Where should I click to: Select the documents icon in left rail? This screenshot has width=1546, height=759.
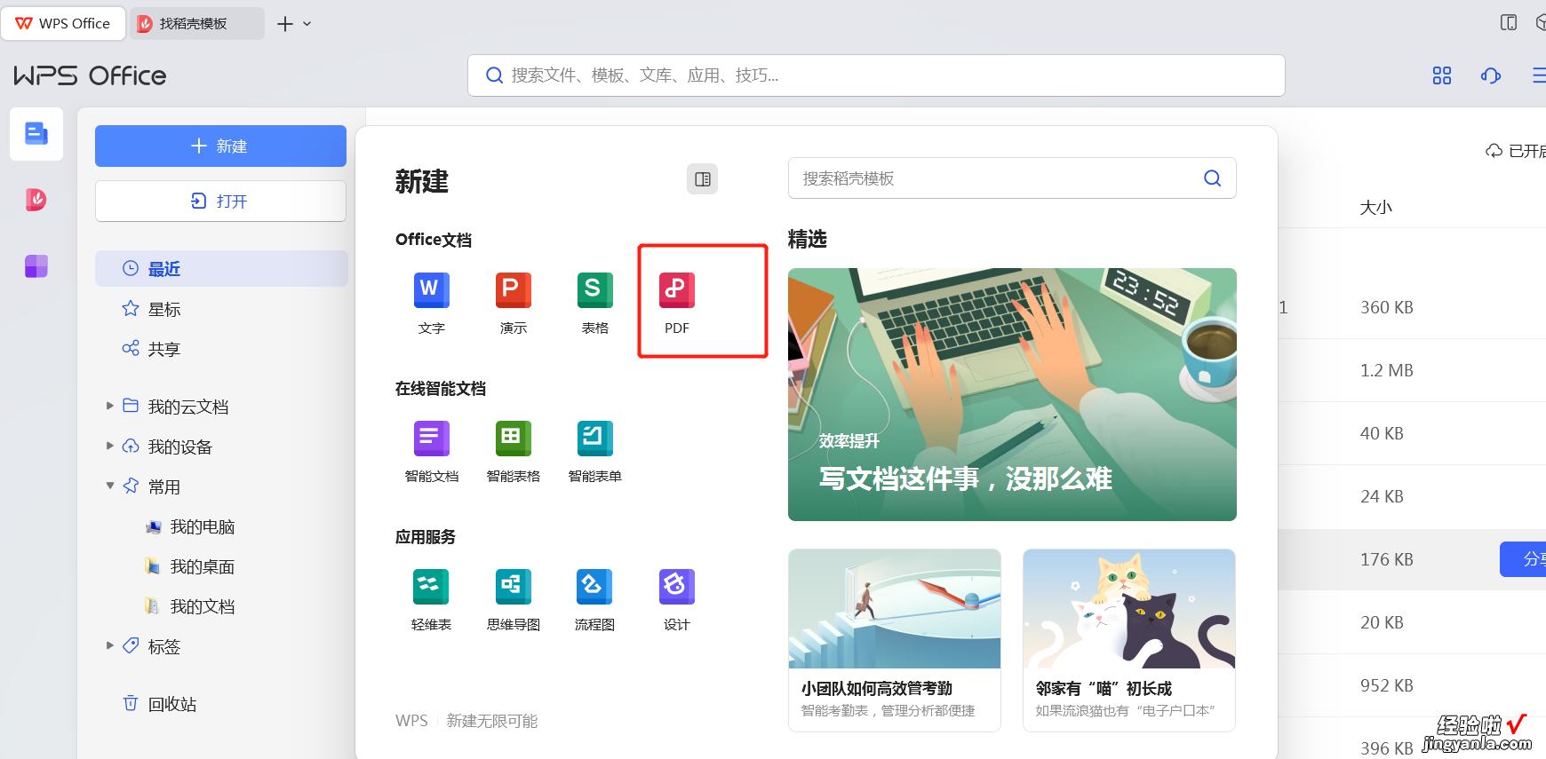tap(36, 134)
